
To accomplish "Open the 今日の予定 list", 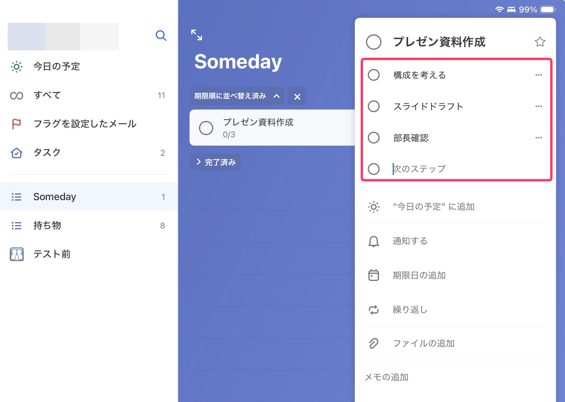I will 57,66.
